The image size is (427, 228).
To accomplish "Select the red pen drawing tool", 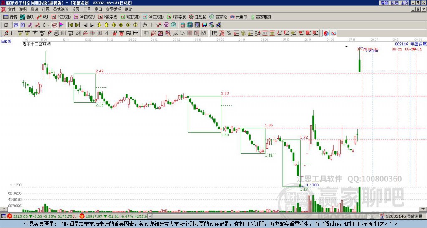I will pos(6,33).
